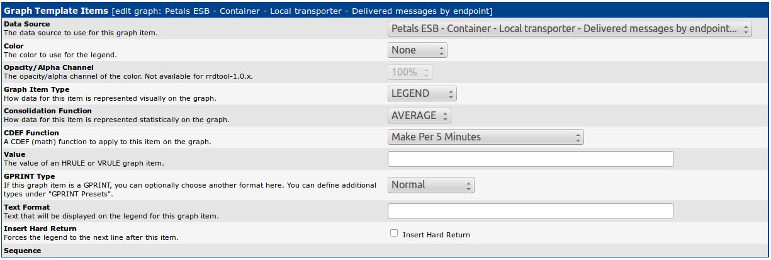Click the bold GPRINT Type label
This screenshot has width=771, height=260.
click(x=29, y=176)
